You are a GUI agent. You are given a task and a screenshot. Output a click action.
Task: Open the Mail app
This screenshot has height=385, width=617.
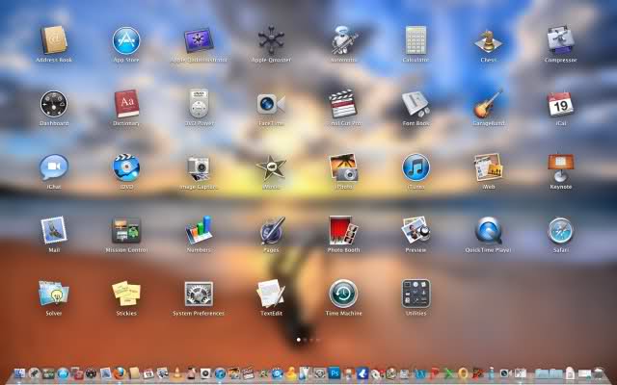click(54, 230)
